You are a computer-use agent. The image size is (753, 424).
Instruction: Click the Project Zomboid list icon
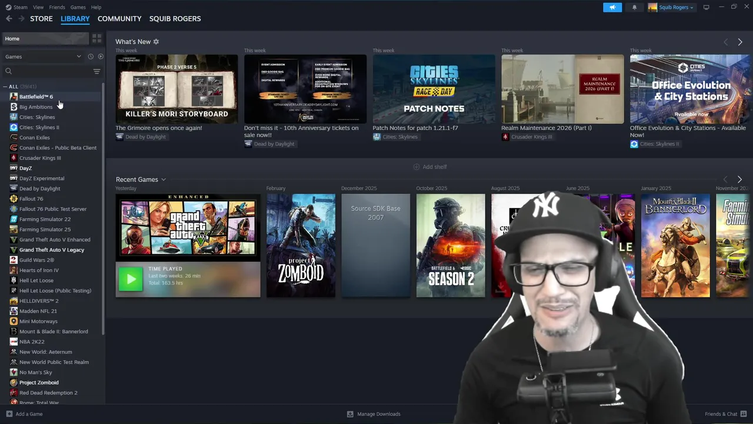coord(14,382)
